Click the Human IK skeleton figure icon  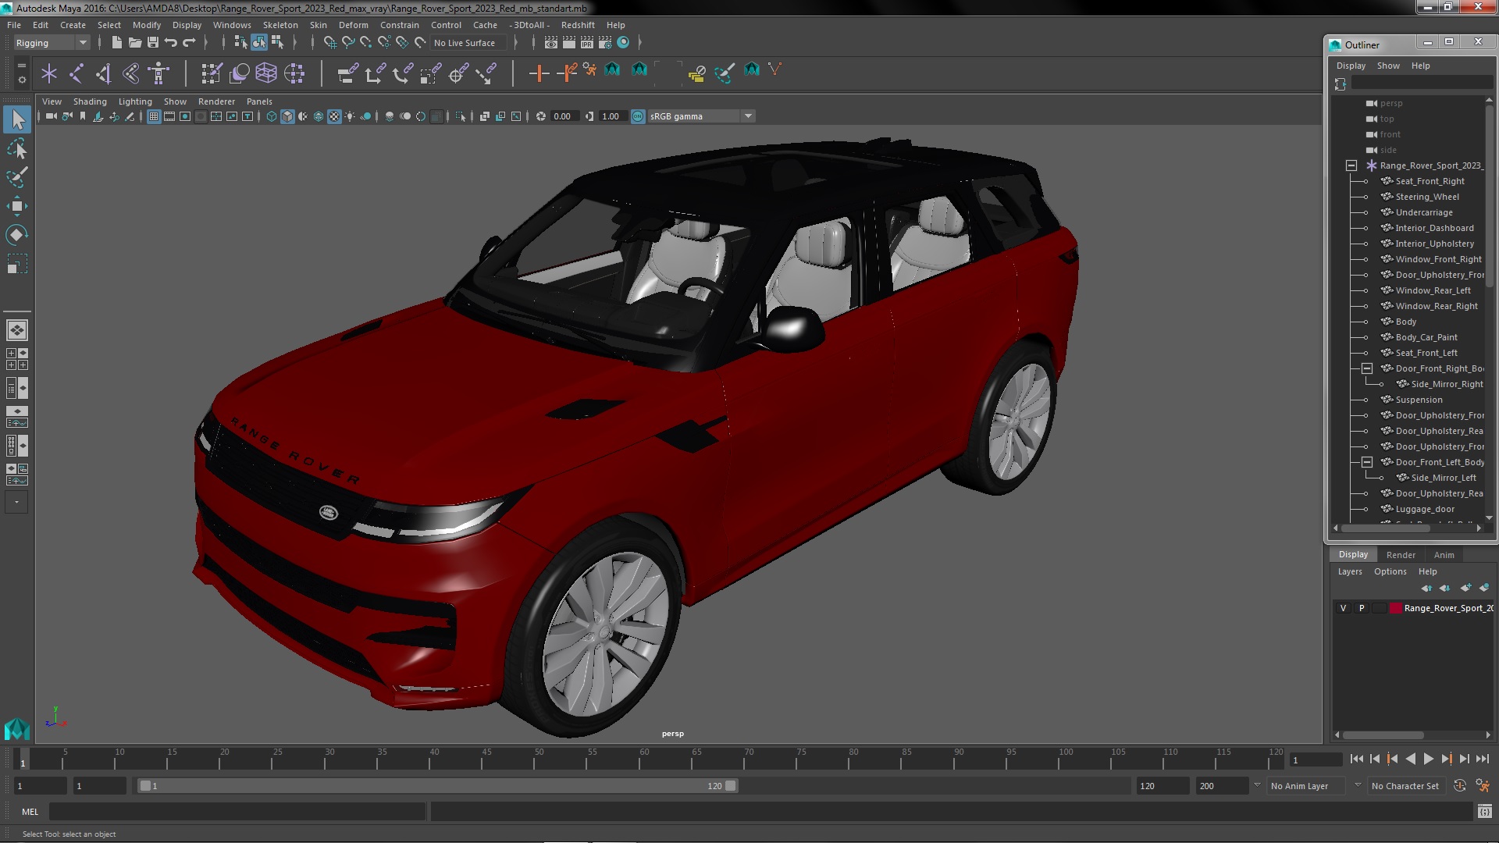[x=158, y=74]
